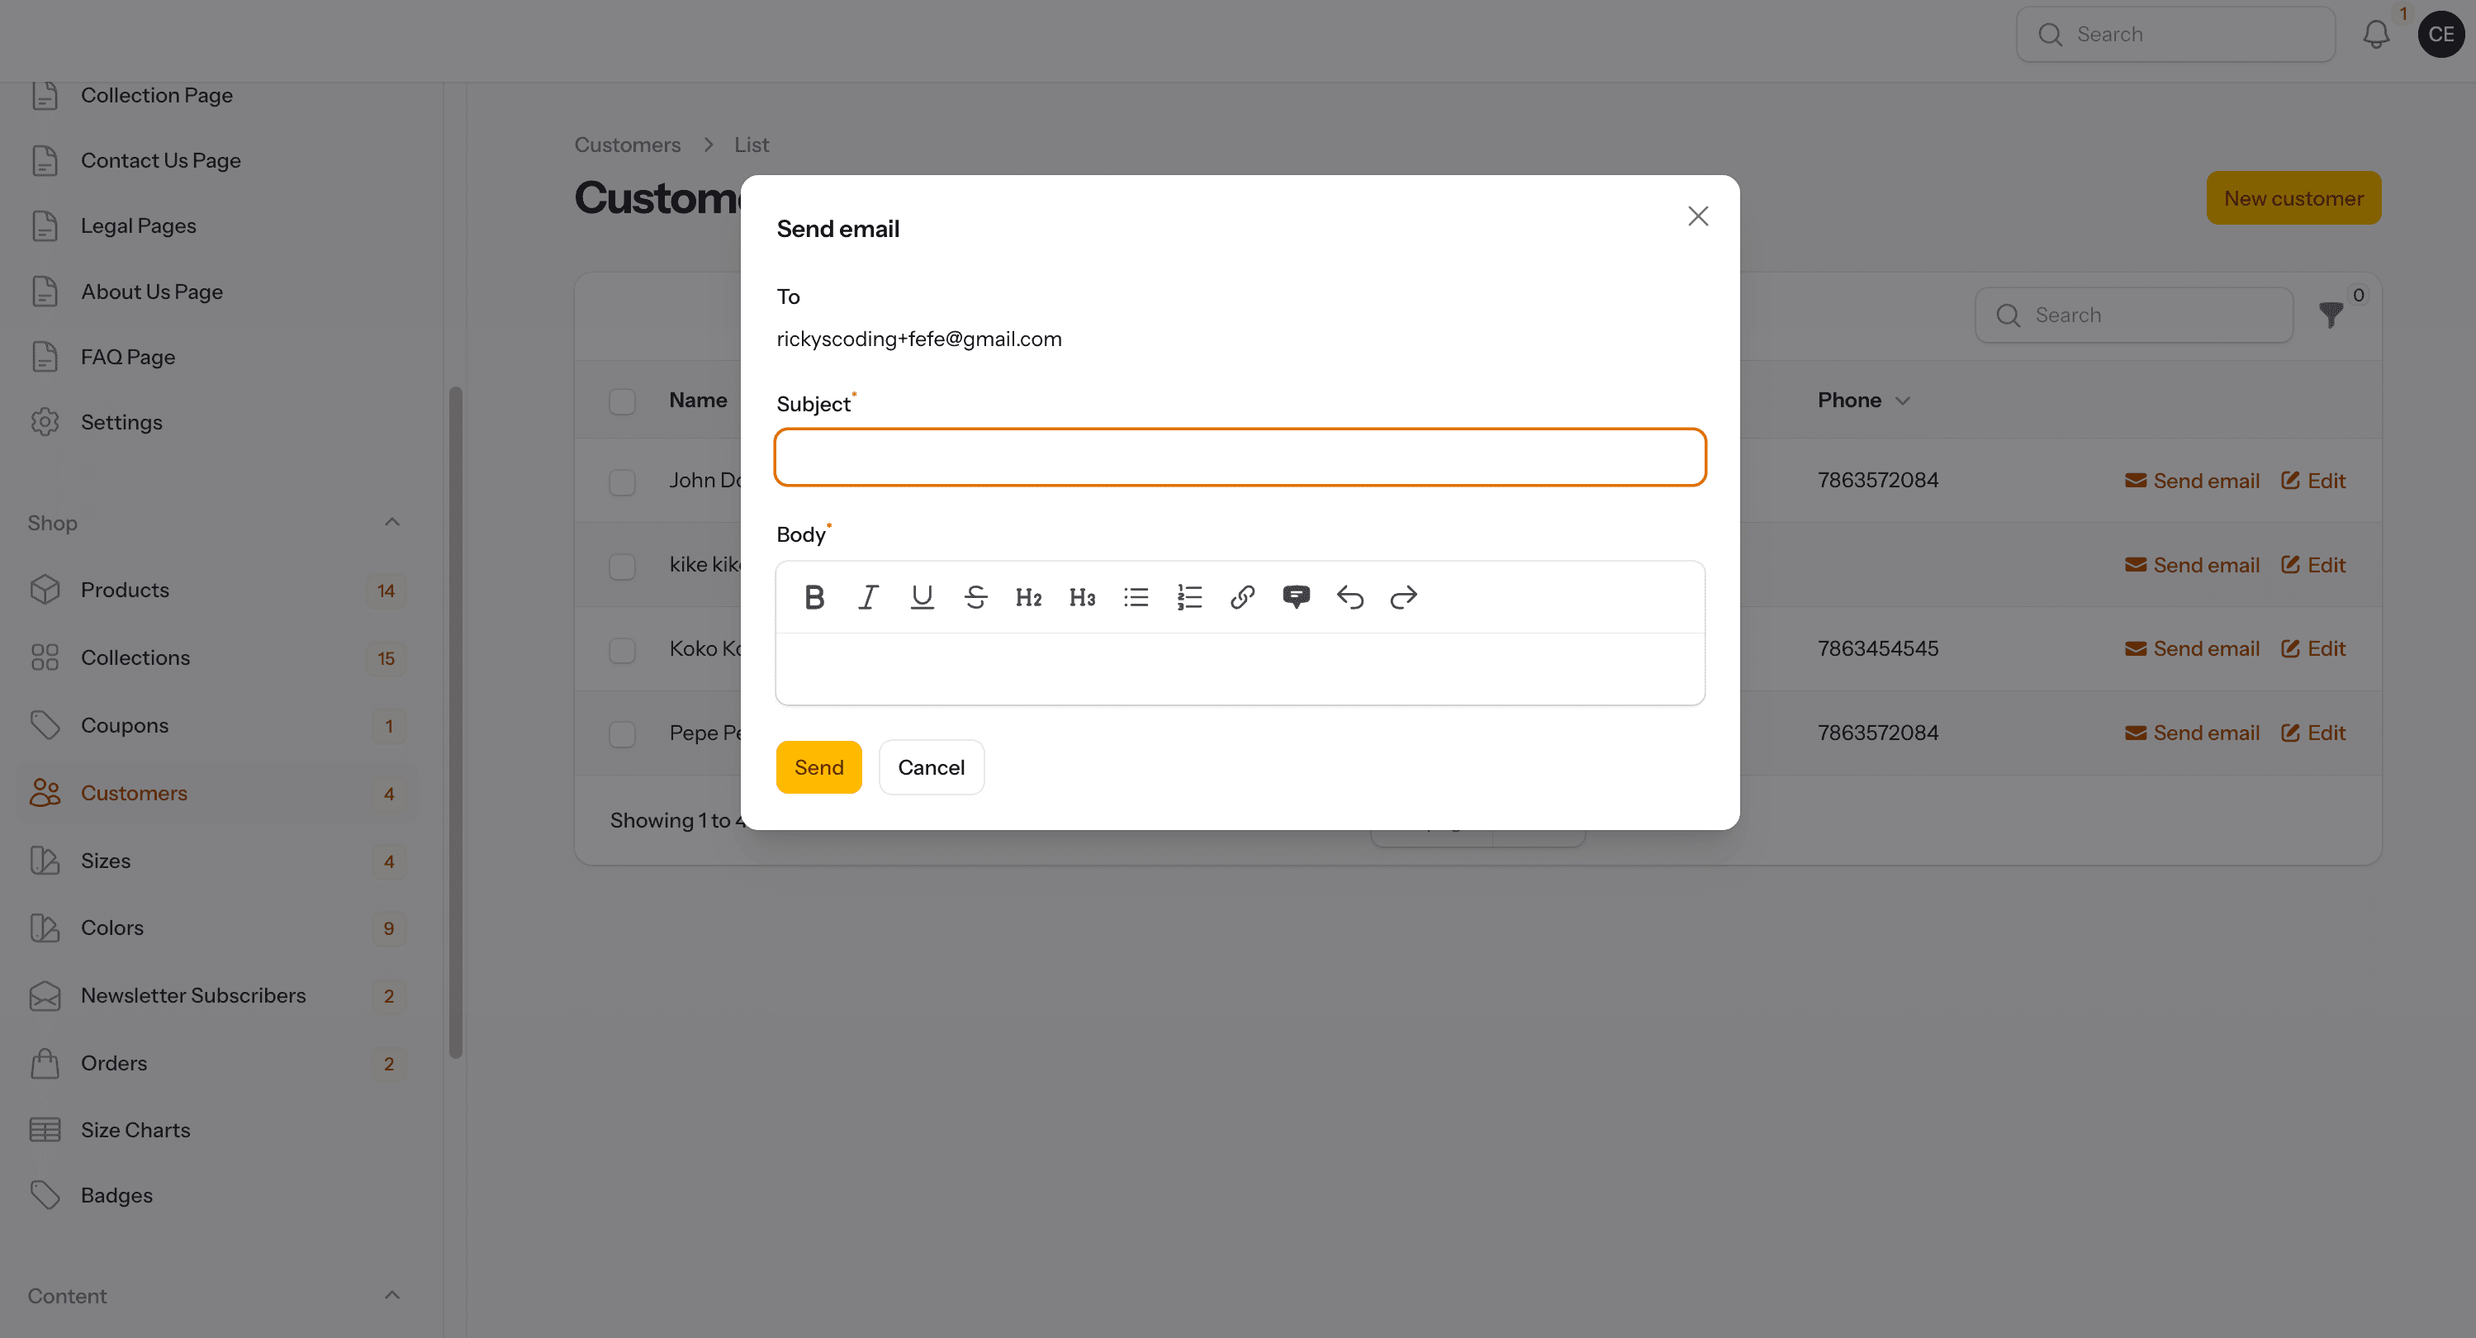Click the Customers people icon
Screen dimensions: 2476x1338
coord(45,793)
